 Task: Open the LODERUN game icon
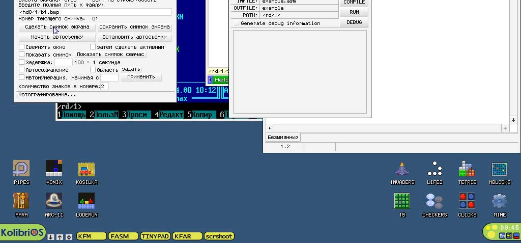pos(86,201)
